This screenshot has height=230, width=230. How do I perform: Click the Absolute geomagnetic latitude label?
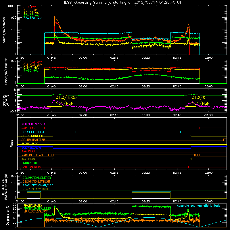tap(199, 206)
